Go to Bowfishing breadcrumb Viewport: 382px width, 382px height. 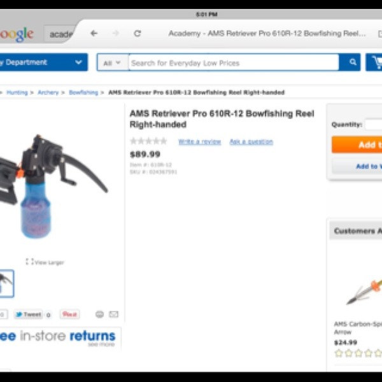[83, 92]
